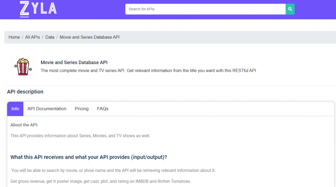Click the Series, Movies, and TV shows sentence
The width and height of the screenshot is (336, 187).
point(80,136)
